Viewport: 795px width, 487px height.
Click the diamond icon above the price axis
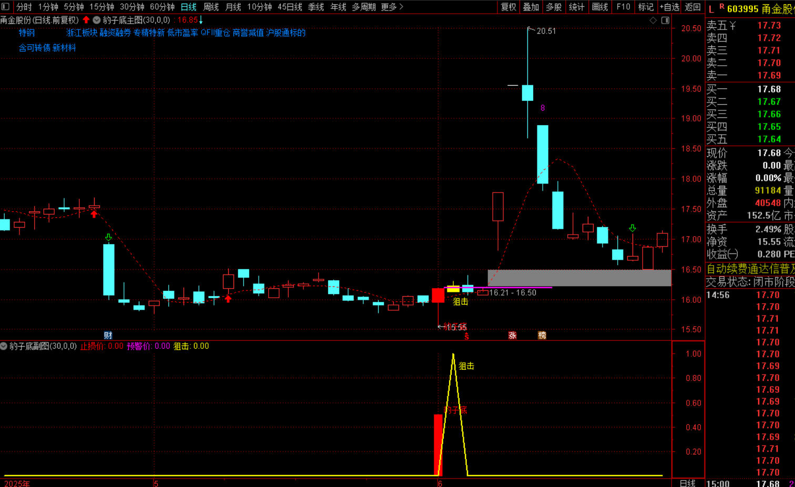(x=653, y=21)
